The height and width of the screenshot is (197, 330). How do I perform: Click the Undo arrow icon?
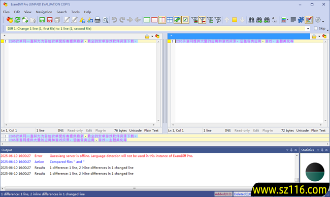point(115,20)
